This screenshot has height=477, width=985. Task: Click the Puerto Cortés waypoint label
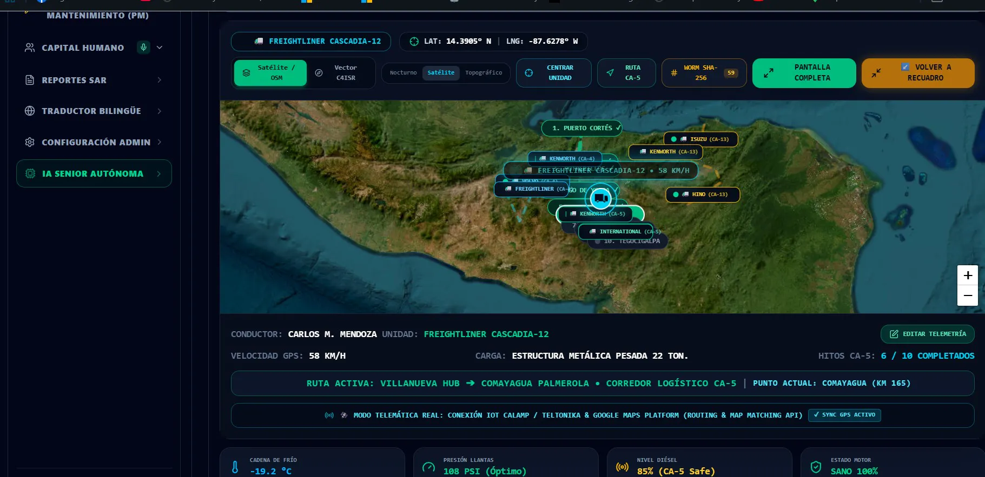(582, 128)
